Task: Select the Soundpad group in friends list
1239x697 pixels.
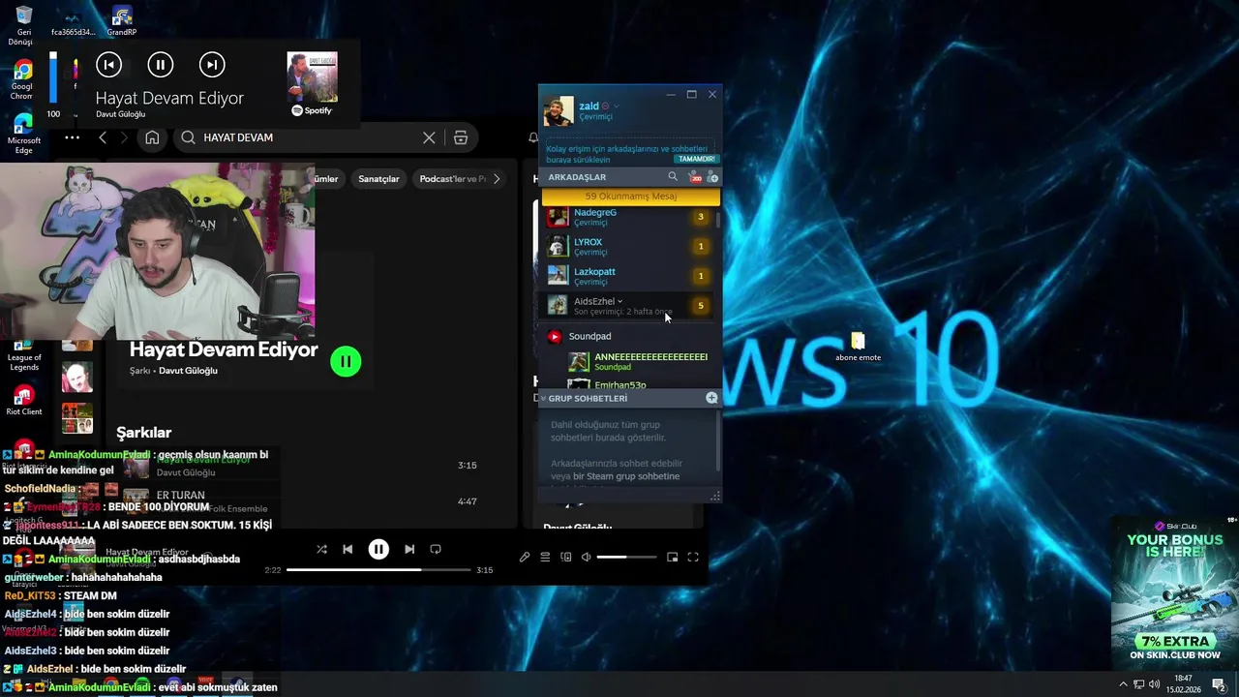Action: [589, 336]
